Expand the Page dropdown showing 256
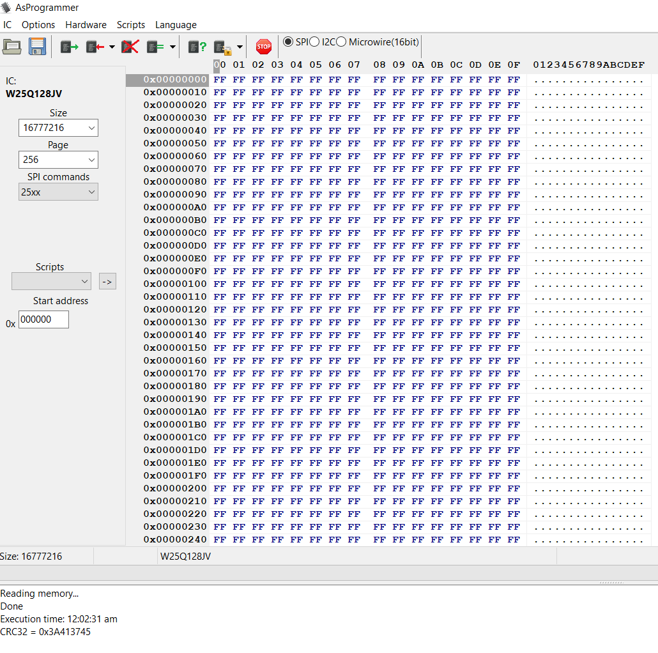Image resolution: width=658 pixels, height=653 pixels. (x=58, y=160)
